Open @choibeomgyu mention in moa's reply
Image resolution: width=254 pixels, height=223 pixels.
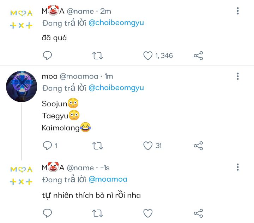tap(116, 88)
